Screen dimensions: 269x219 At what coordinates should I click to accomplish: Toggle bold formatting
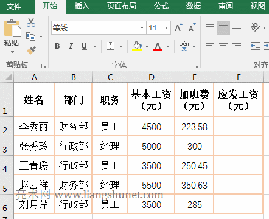[57, 46]
